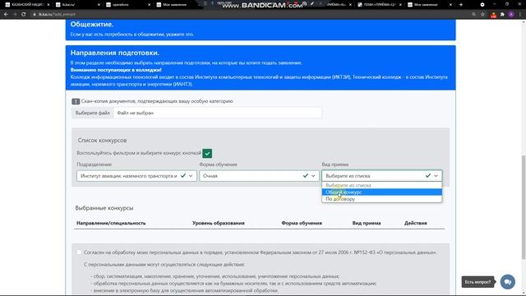
Task: Close the 'ПЛАН+ПРИЁМА' tab
Action: (400, 5)
